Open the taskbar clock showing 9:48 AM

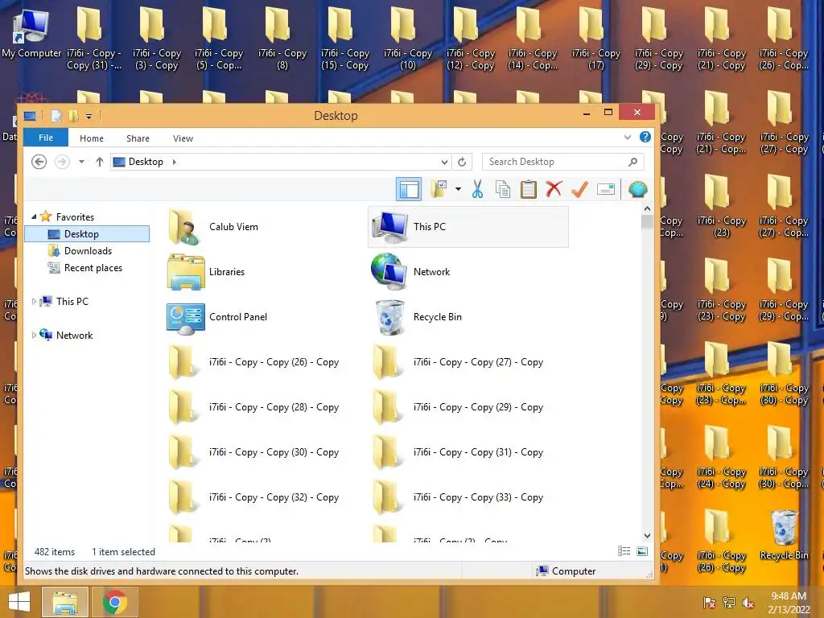[789, 603]
